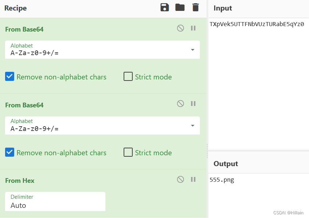Image resolution: width=309 pixels, height=218 pixels.
Task: Disable the first From Base64 operation
Action: pos(180,28)
